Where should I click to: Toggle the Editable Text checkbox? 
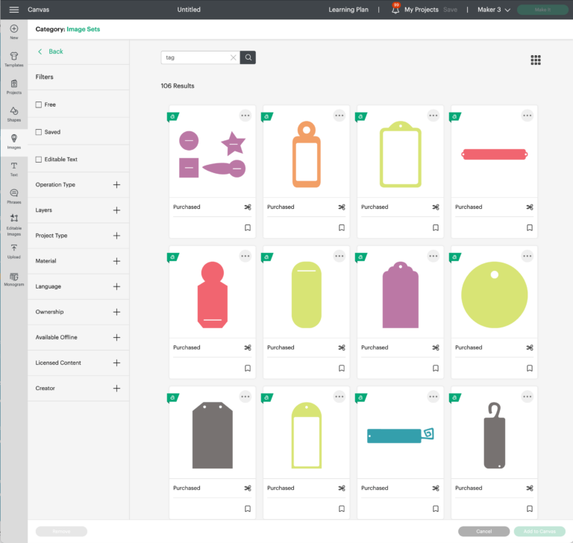tap(39, 160)
